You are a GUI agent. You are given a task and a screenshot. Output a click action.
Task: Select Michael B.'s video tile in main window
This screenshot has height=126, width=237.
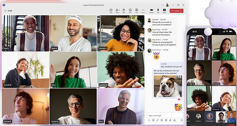[25, 106]
